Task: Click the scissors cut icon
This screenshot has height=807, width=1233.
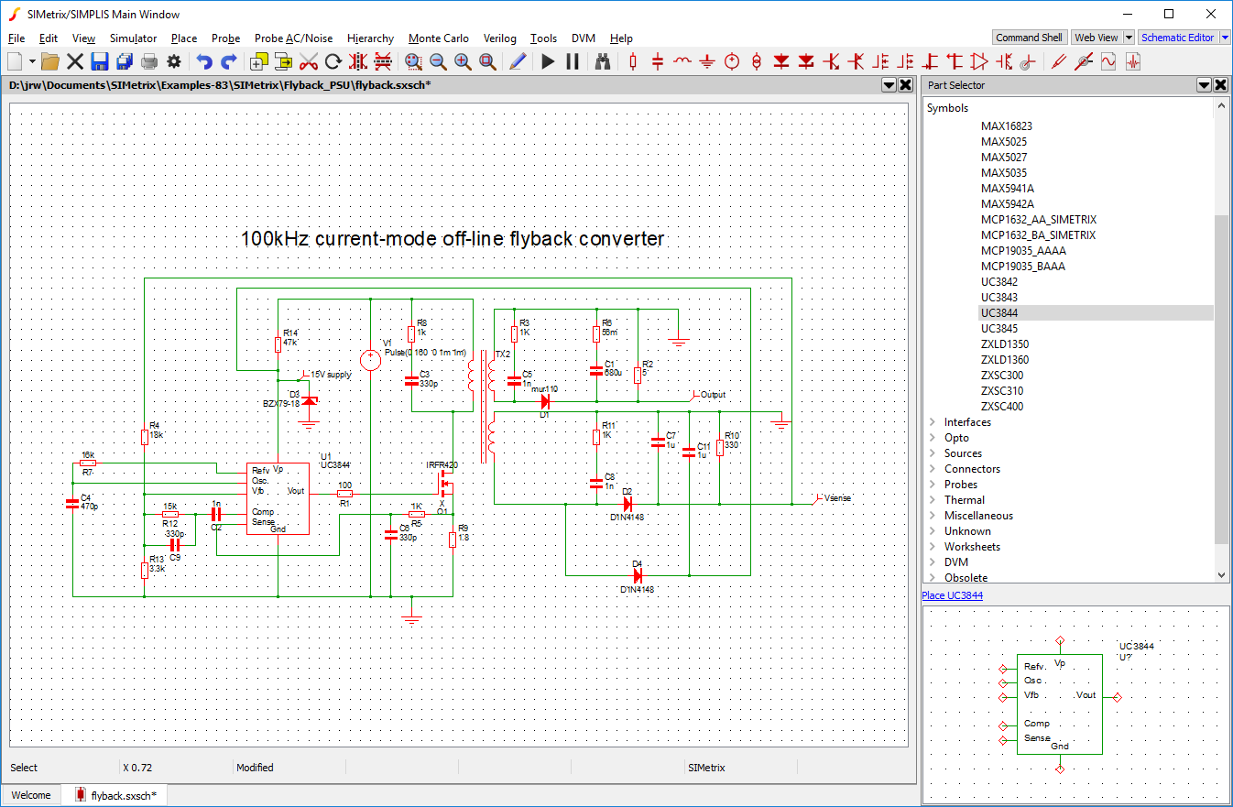Action: 309,61
